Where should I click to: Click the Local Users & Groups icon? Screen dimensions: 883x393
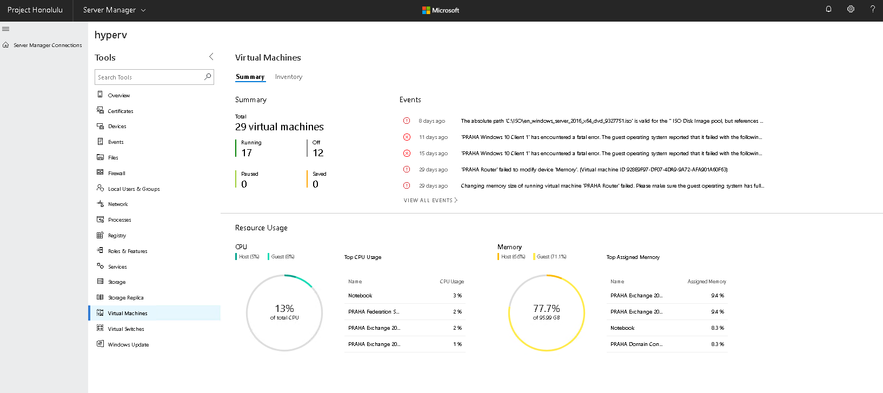tap(100, 188)
